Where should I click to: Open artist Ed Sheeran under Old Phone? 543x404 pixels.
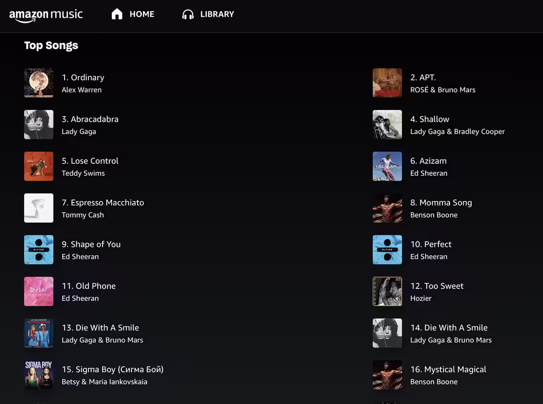80,298
